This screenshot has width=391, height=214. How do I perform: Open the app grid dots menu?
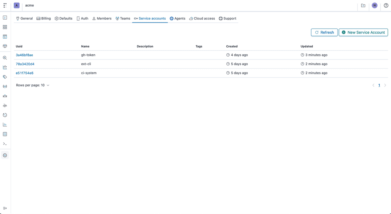click(5, 6)
